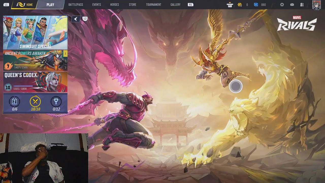
Task: Click the gold currency balance 0
Action: (247, 5)
